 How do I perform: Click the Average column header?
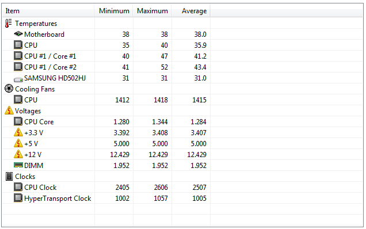(191, 11)
